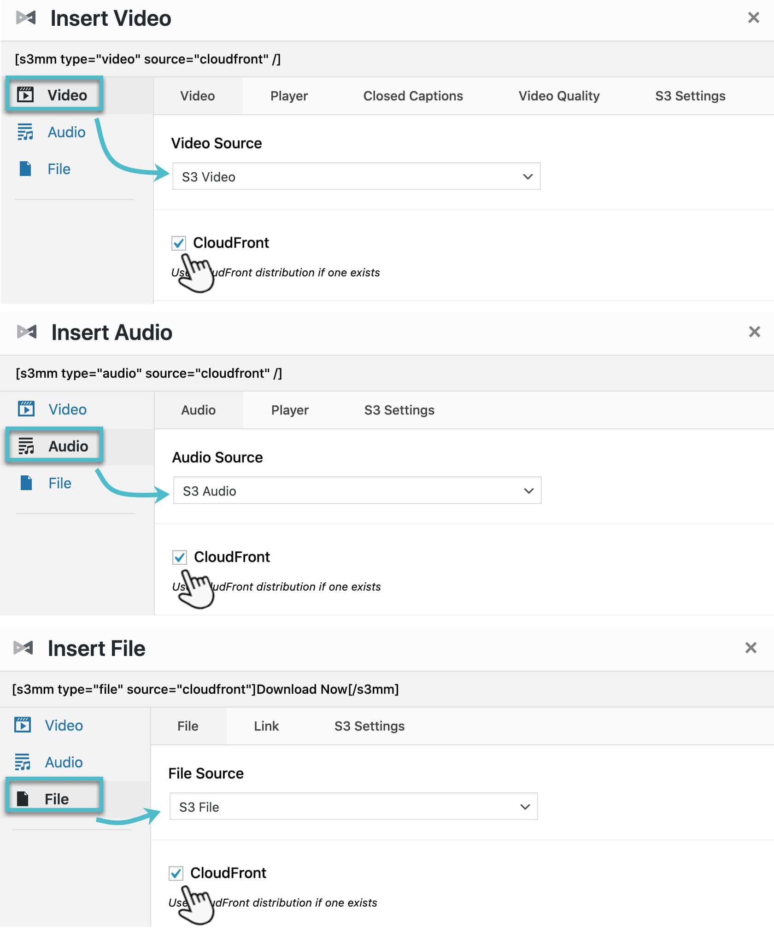The height and width of the screenshot is (937, 774).
Task: Click the video cloudfront shortcode text
Action: [147, 59]
